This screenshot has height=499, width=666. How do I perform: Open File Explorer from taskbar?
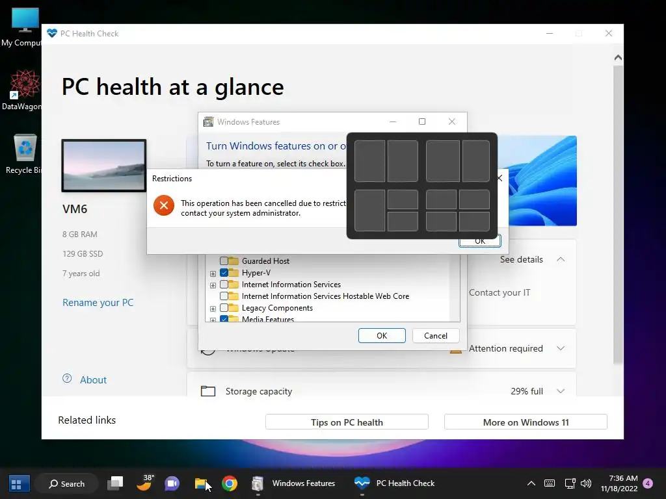click(201, 483)
